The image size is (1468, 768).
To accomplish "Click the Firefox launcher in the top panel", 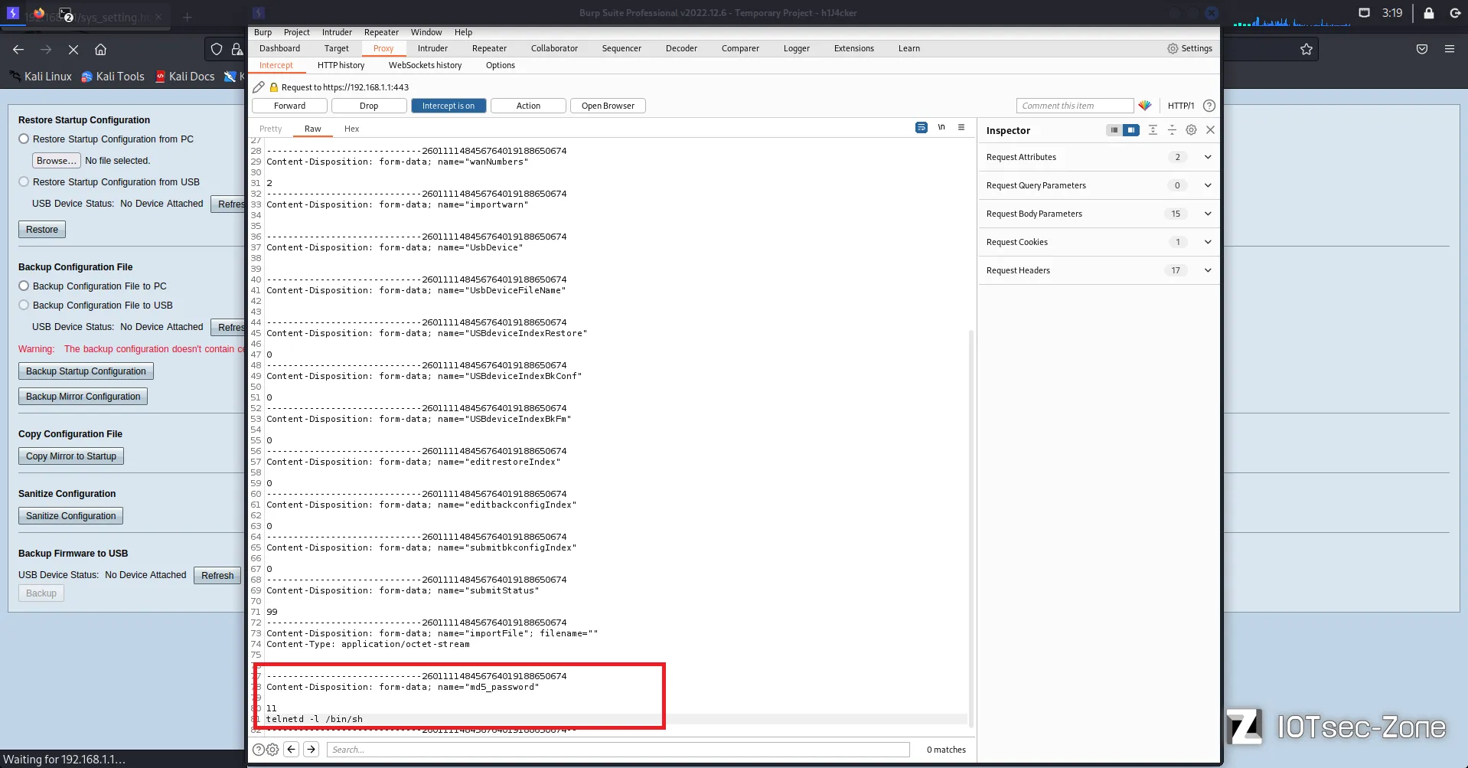I will (39, 13).
